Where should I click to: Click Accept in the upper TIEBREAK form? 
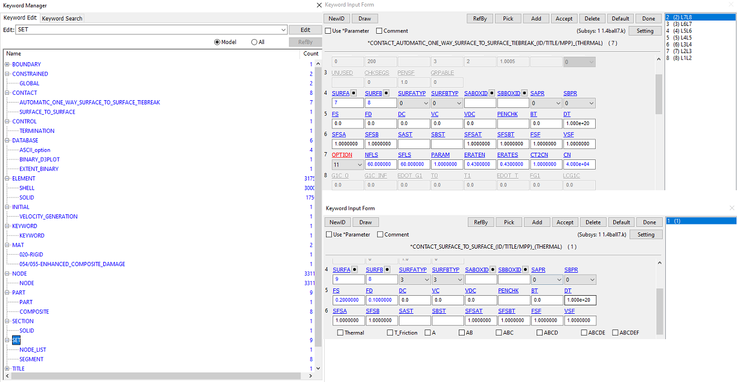tap(564, 19)
